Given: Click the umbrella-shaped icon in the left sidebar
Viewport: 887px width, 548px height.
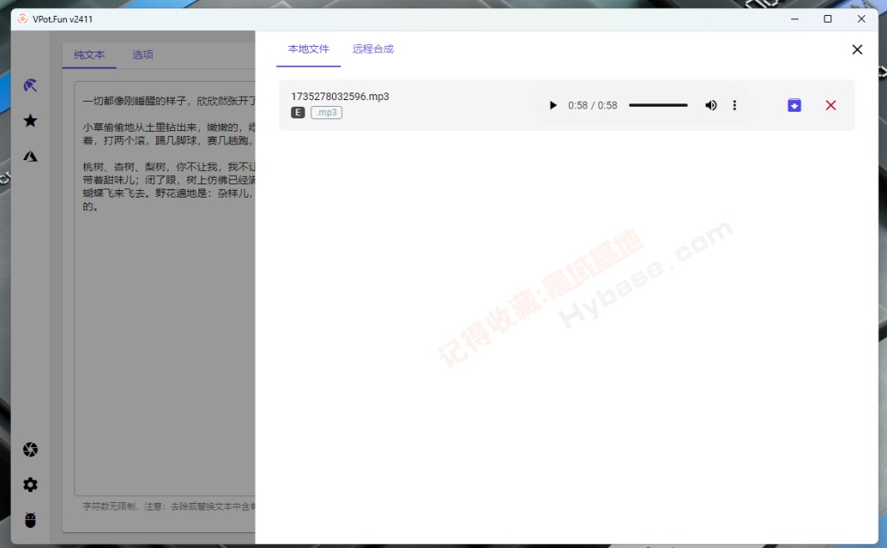Looking at the screenshot, I should click(x=31, y=85).
